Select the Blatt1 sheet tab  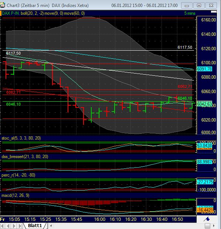(35, 226)
